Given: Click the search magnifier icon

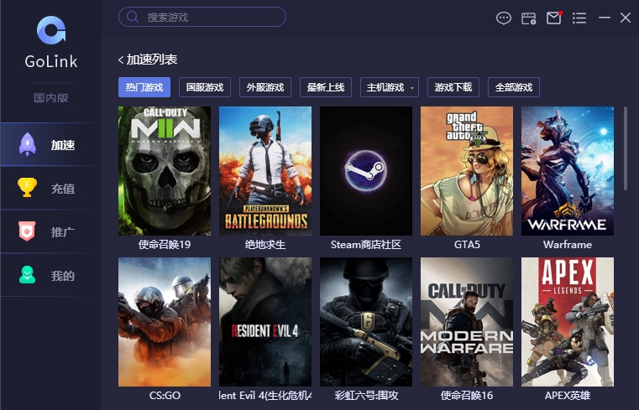Looking at the screenshot, I should pos(132,17).
